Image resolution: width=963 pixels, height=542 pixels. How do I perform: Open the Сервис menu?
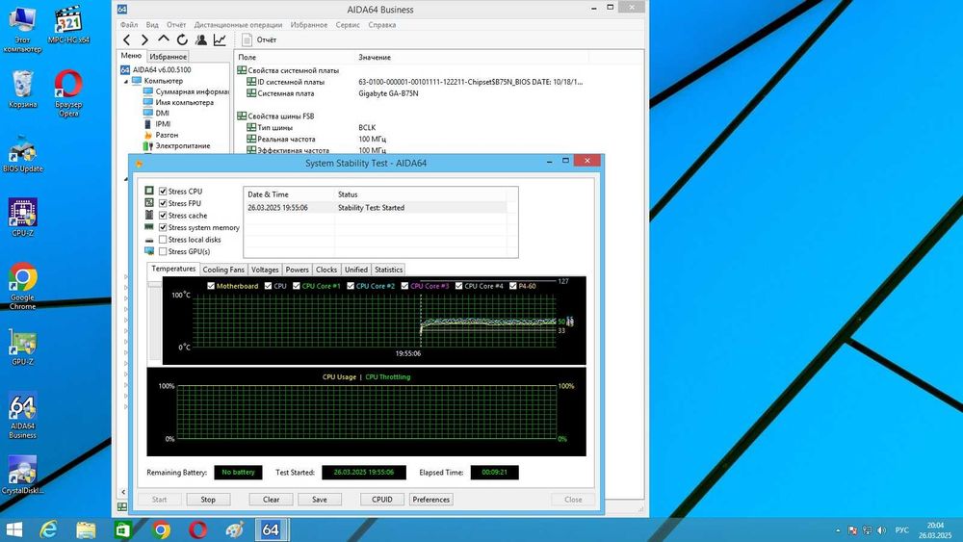(x=348, y=25)
